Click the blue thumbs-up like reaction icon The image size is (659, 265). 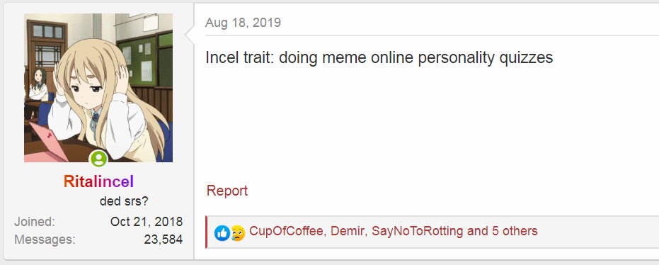pos(222,232)
